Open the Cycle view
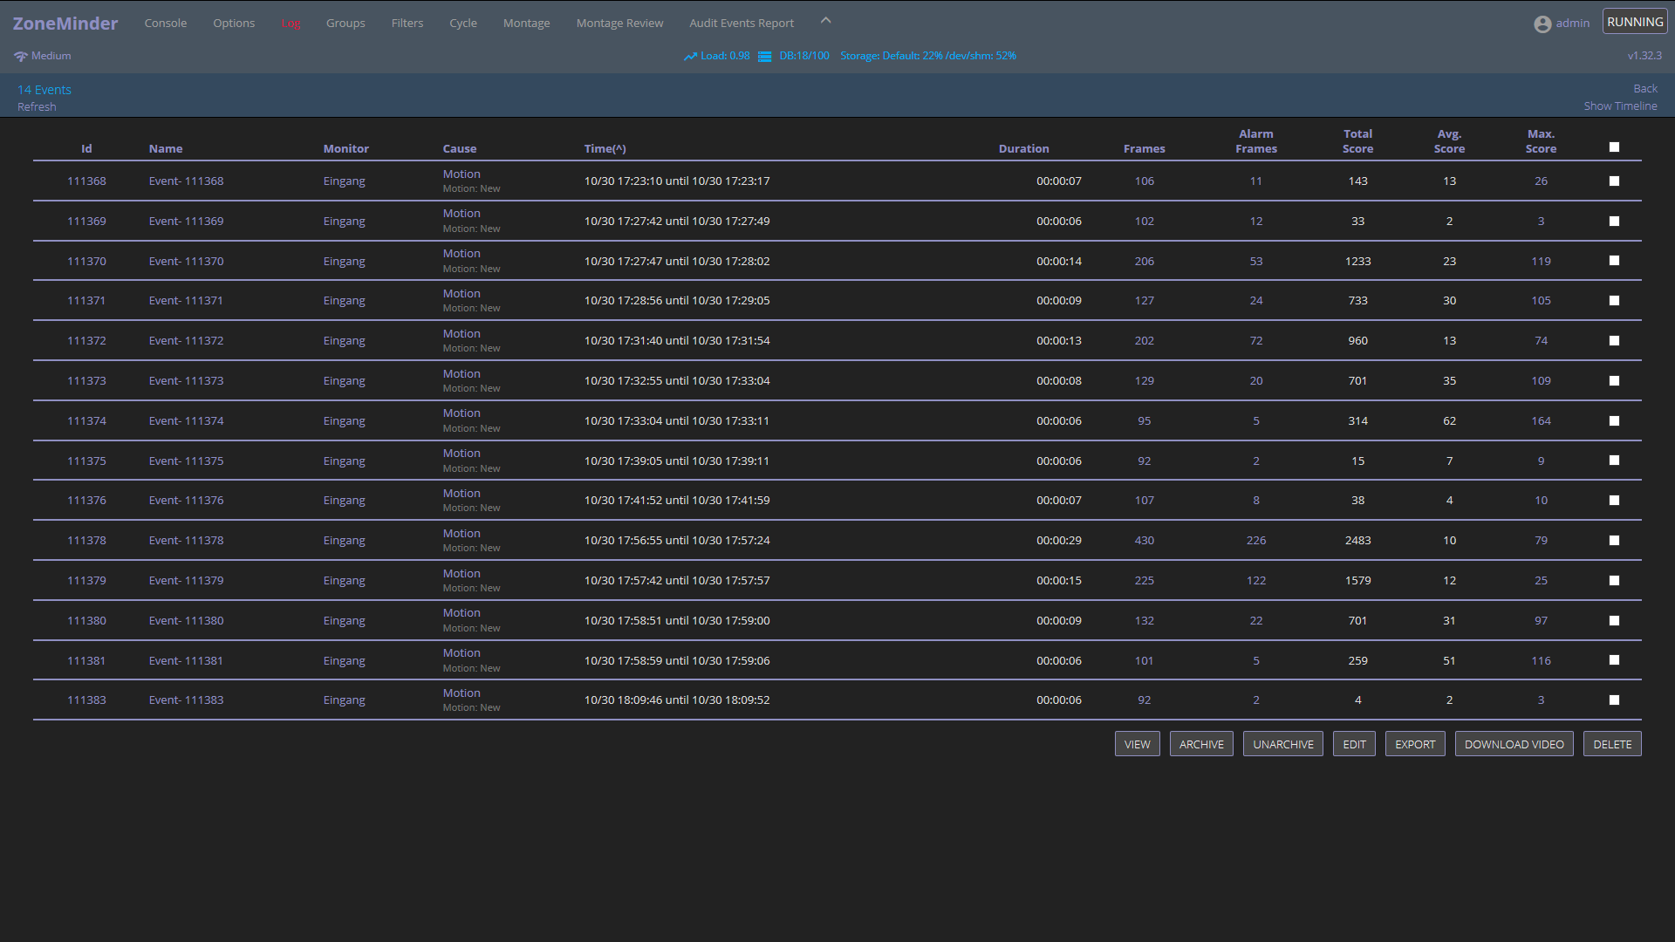 tap(463, 24)
